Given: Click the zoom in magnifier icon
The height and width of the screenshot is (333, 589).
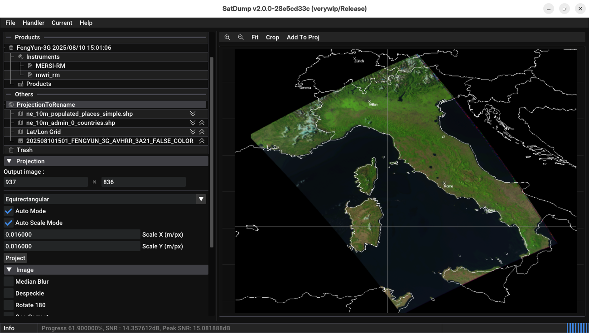Looking at the screenshot, I should pos(227,37).
